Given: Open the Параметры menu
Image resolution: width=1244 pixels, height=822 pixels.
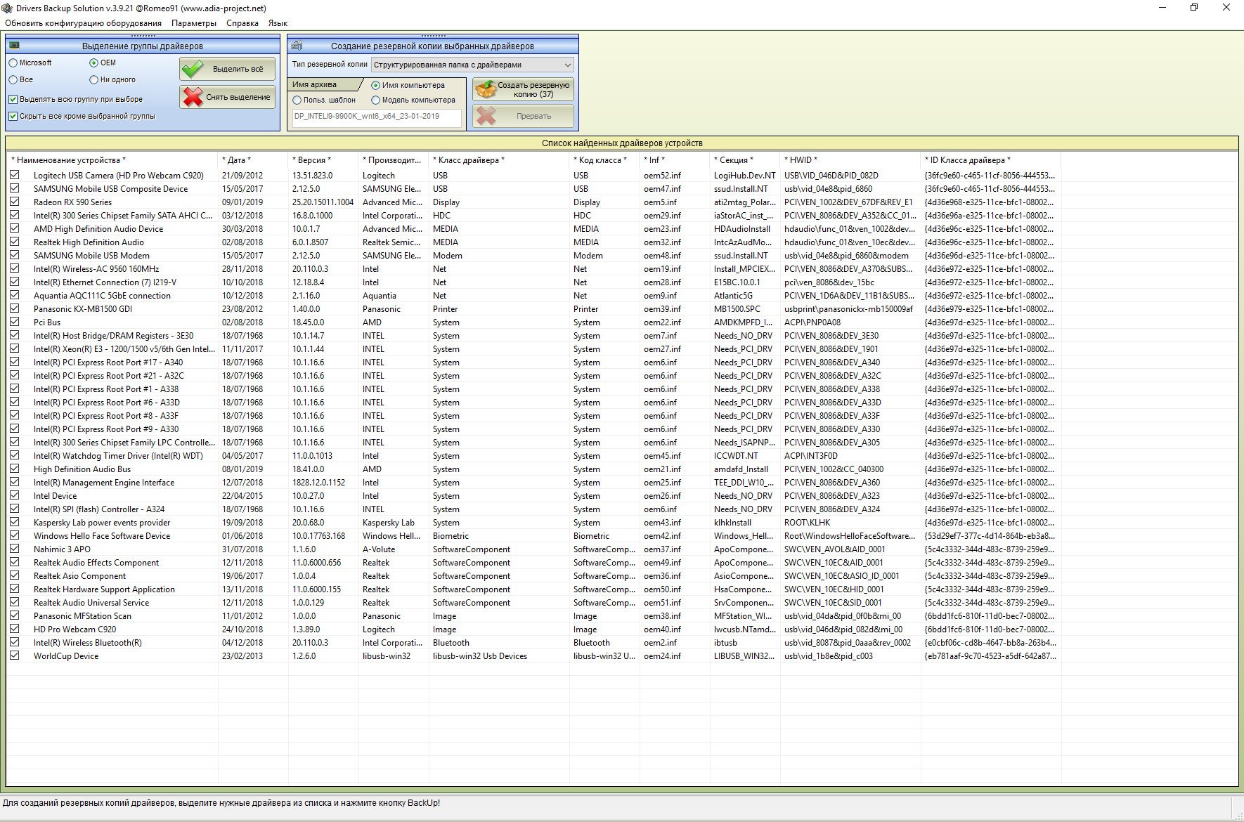Looking at the screenshot, I should tap(193, 23).
